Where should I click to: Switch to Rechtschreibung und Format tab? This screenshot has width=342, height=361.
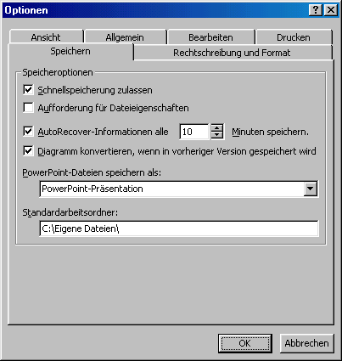click(x=232, y=53)
